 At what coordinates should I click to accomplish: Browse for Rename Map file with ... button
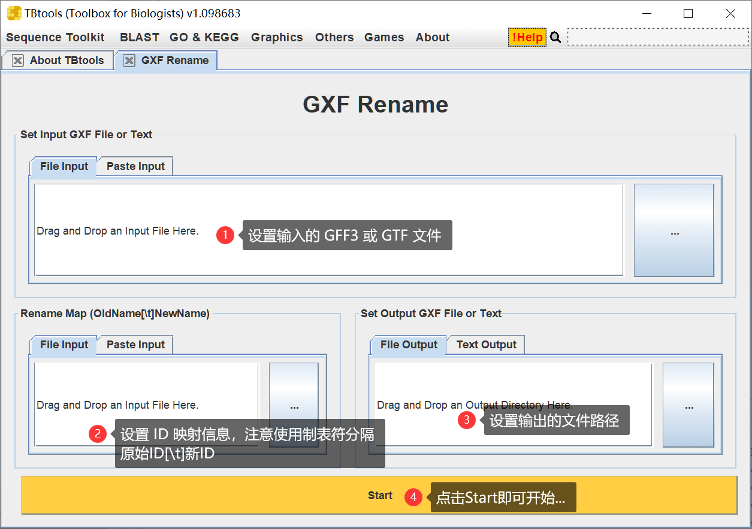point(294,405)
